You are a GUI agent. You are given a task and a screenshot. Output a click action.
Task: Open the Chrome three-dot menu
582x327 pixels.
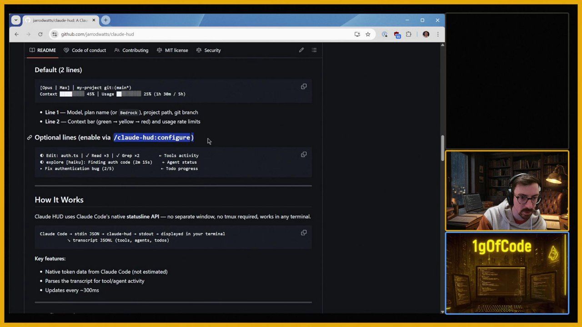point(438,34)
